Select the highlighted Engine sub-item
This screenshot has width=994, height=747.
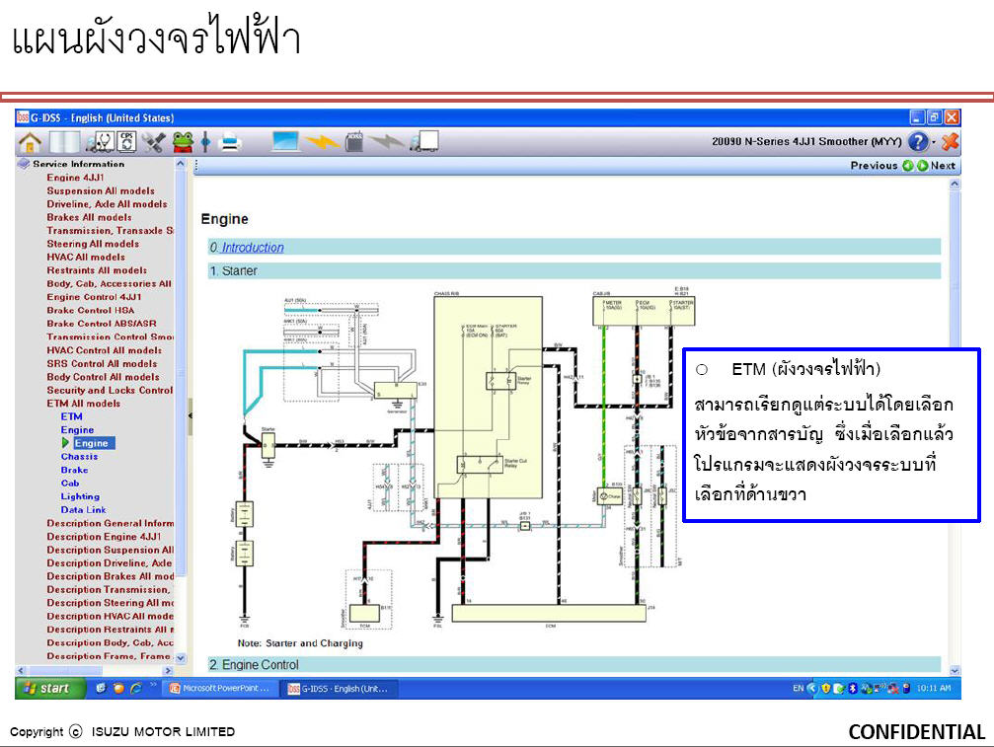(94, 443)
